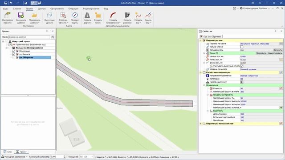Click the Redo arrow in title bar

coord(18,3)
